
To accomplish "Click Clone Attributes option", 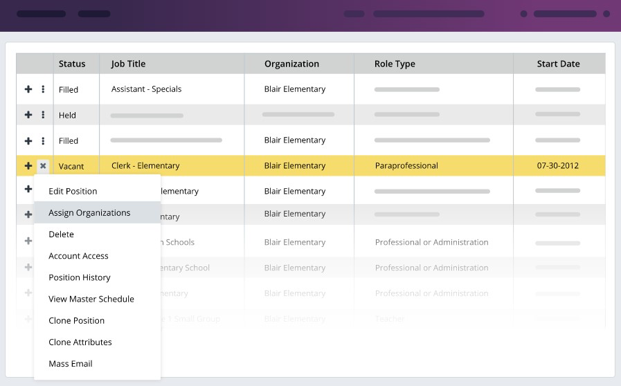I will 80,342.
